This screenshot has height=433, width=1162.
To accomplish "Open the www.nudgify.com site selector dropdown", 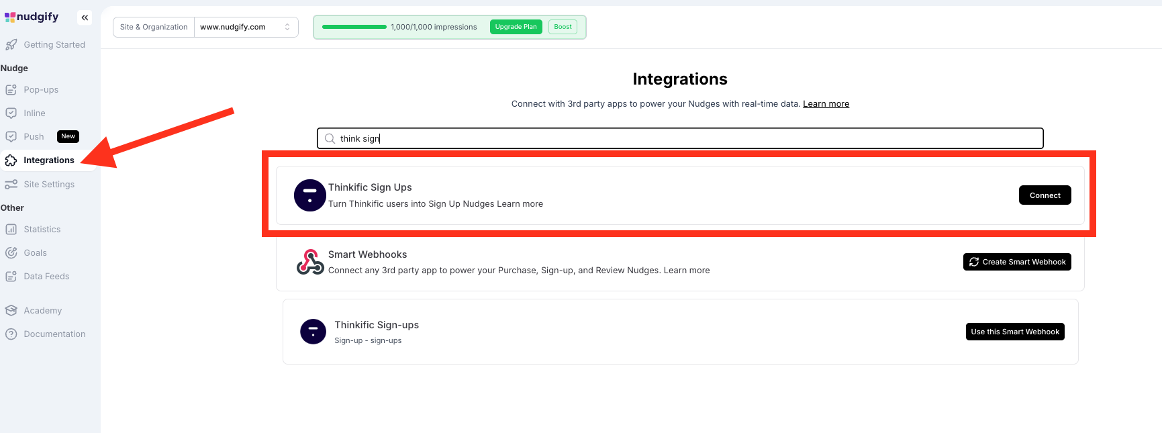I will pos(246,27).
